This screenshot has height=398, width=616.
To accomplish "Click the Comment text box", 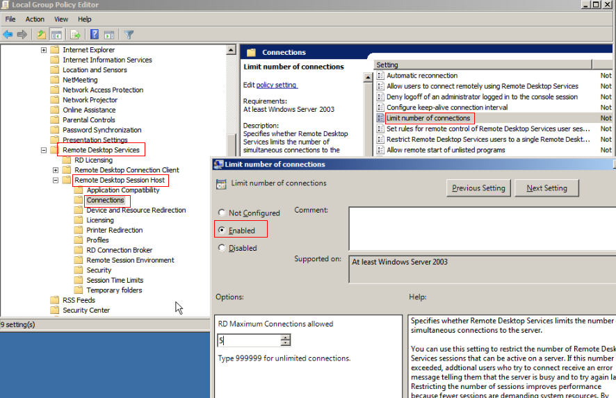I will [x=480, y=228].
